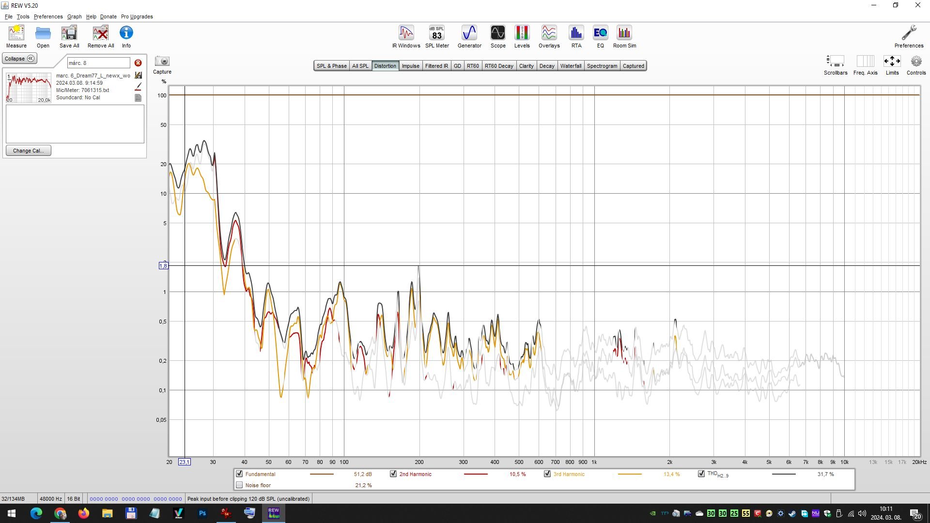The image size is (930, 523).
Task: Click the Measure icon
Action: [16, 37]
